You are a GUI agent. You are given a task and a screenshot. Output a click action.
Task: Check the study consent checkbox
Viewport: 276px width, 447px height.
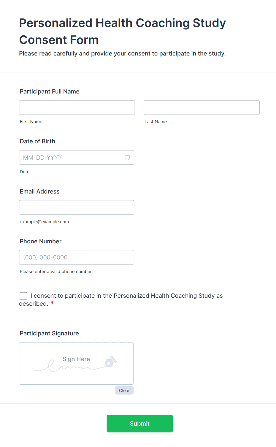pos(23,296)
